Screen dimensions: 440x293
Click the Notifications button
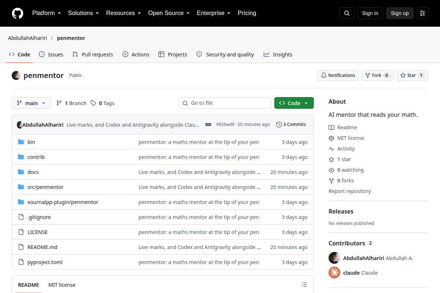(x=338, y=75)
